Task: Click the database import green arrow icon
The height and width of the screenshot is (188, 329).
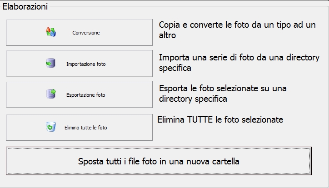Action: (x=50, y=63)
